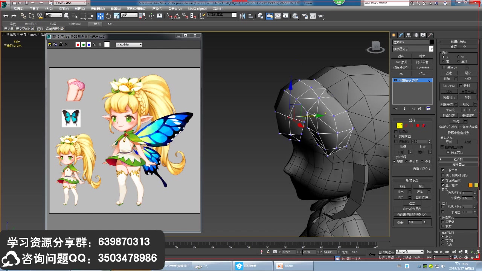The image size is (482, 271).
Task: Click the 重复上一个 button
Action: tap(458, 47)
